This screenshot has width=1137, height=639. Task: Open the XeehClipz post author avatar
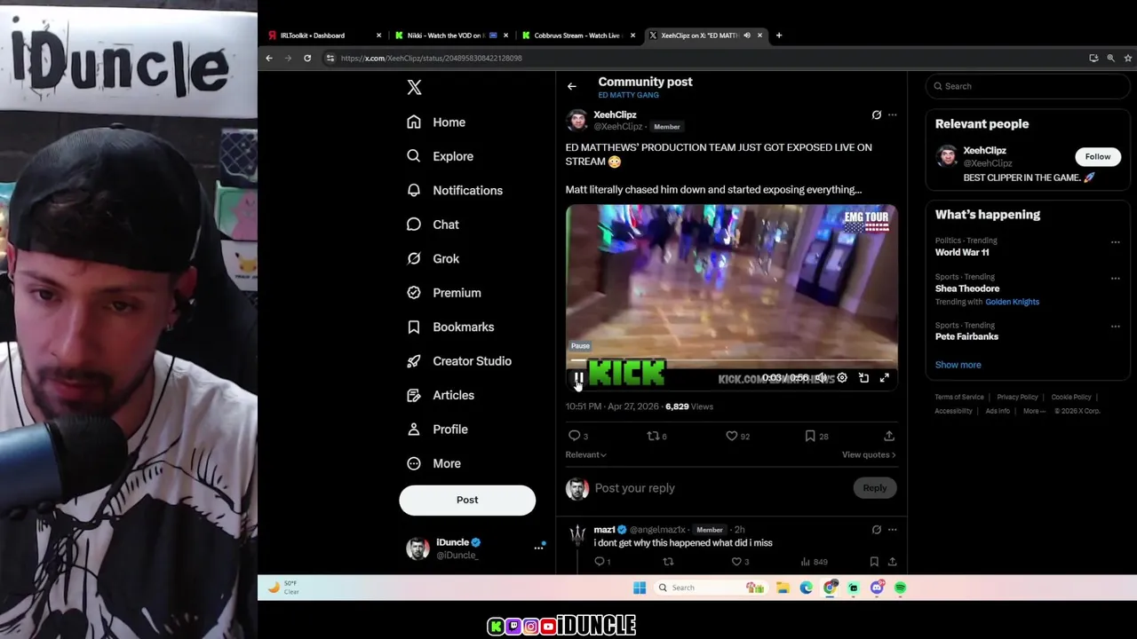577,120
